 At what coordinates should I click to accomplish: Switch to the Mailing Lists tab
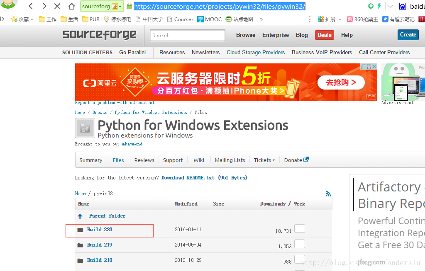coord(230,160)
